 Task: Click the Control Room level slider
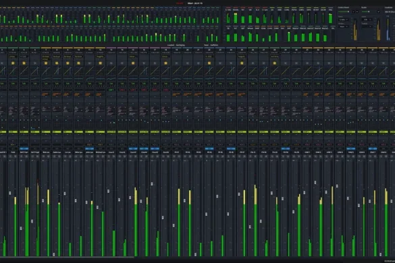coord(344,11)
